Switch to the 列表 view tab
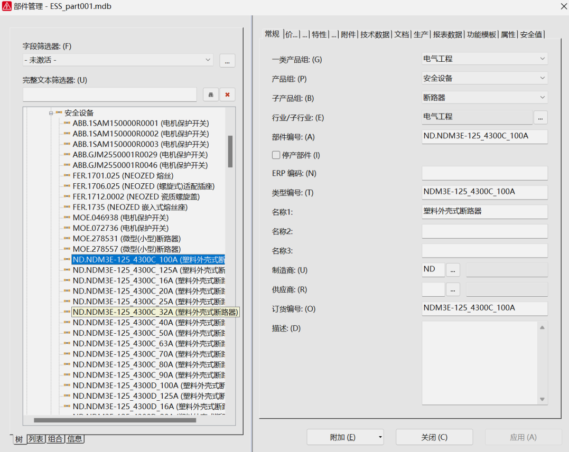 point(36,439)
